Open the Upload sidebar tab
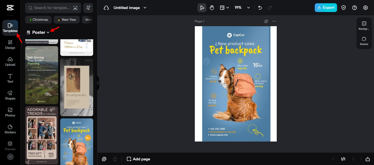374x165 pixels. click(10, 61)
